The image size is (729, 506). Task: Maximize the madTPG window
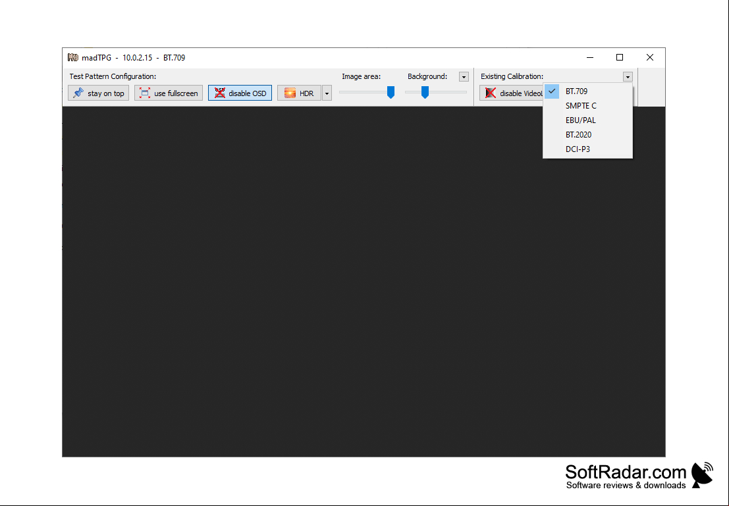click(620, 58)
